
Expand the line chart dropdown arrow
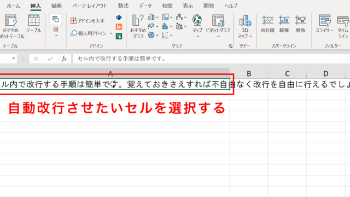[157, 26]
